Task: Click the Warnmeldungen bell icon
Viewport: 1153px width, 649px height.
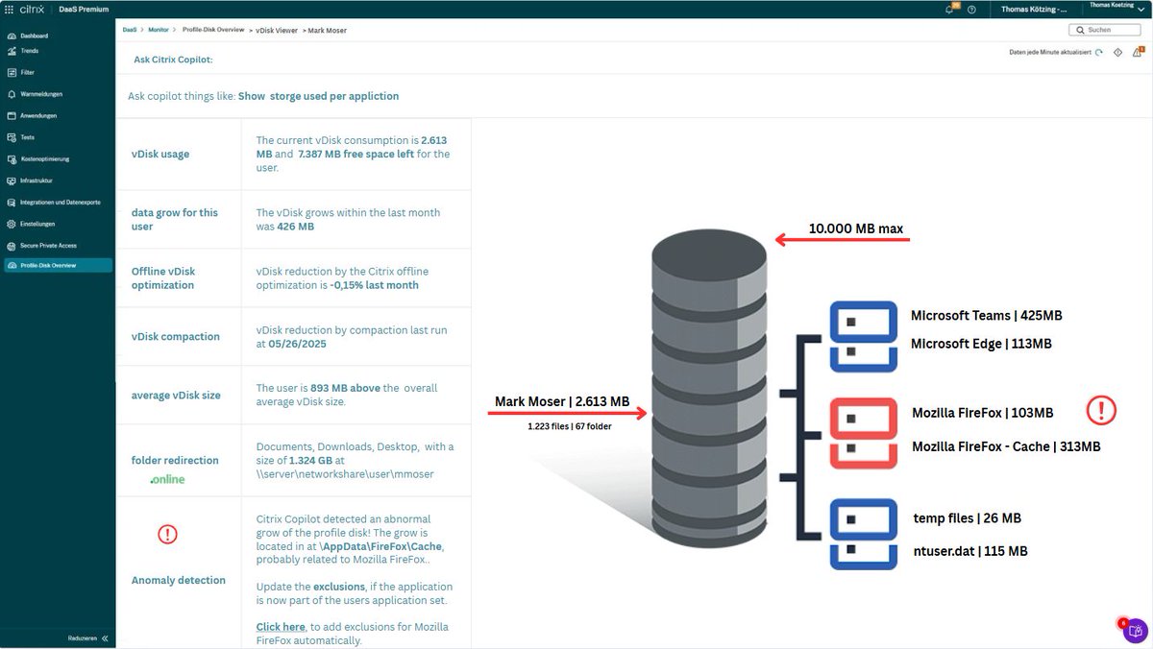Action: click(x=12, y=94)
